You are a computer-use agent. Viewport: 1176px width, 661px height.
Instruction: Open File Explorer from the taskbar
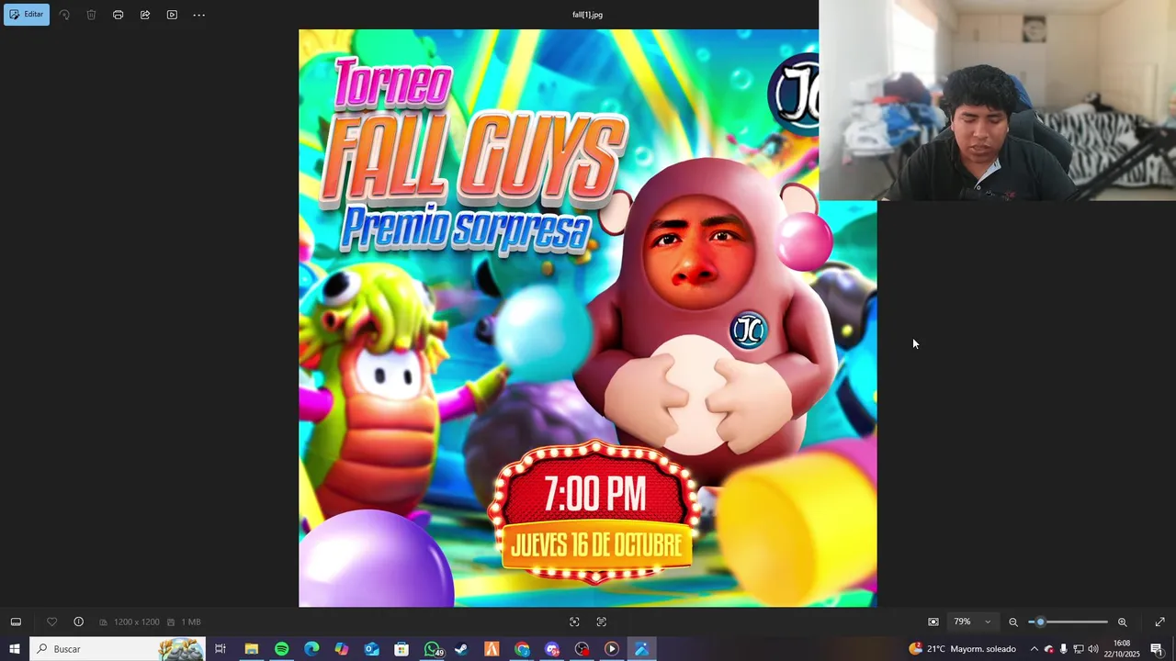(251, 649)
